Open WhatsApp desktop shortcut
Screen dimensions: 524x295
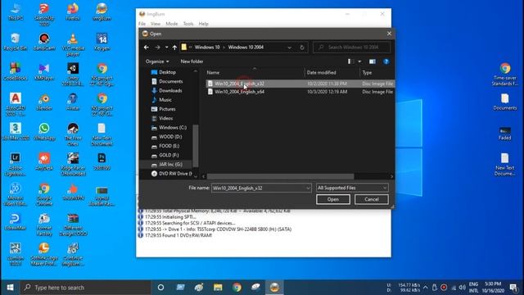pyautogui.click(x=44, y=132)
